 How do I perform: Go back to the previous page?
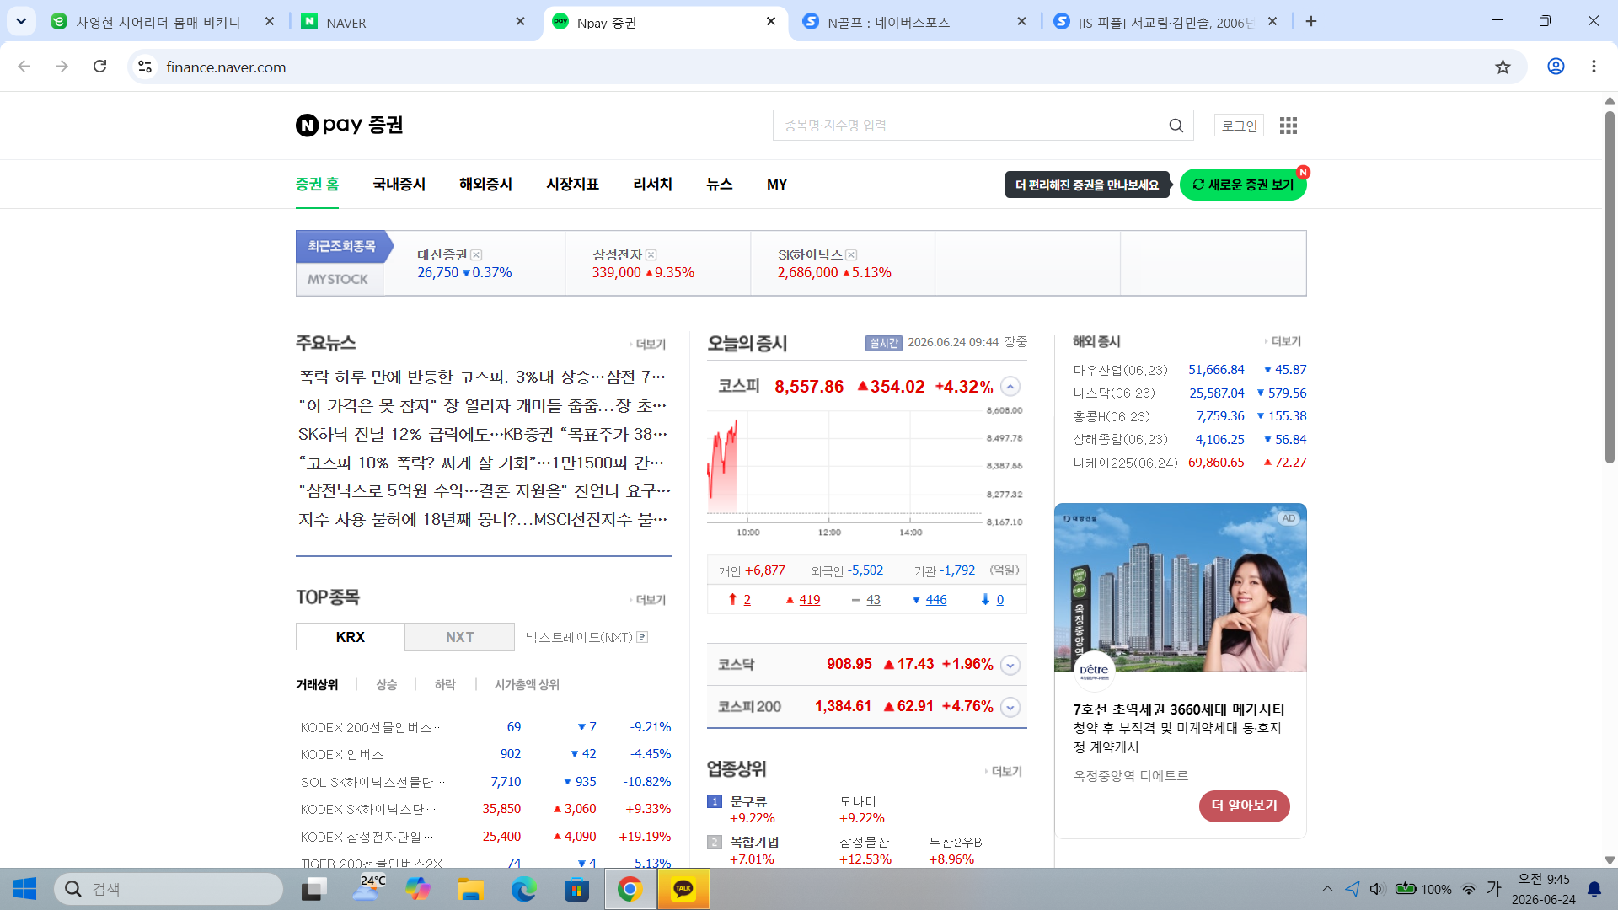[24, 67]
